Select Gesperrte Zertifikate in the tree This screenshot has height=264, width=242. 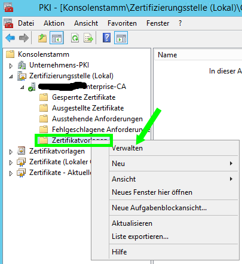(x=84, y=97)
